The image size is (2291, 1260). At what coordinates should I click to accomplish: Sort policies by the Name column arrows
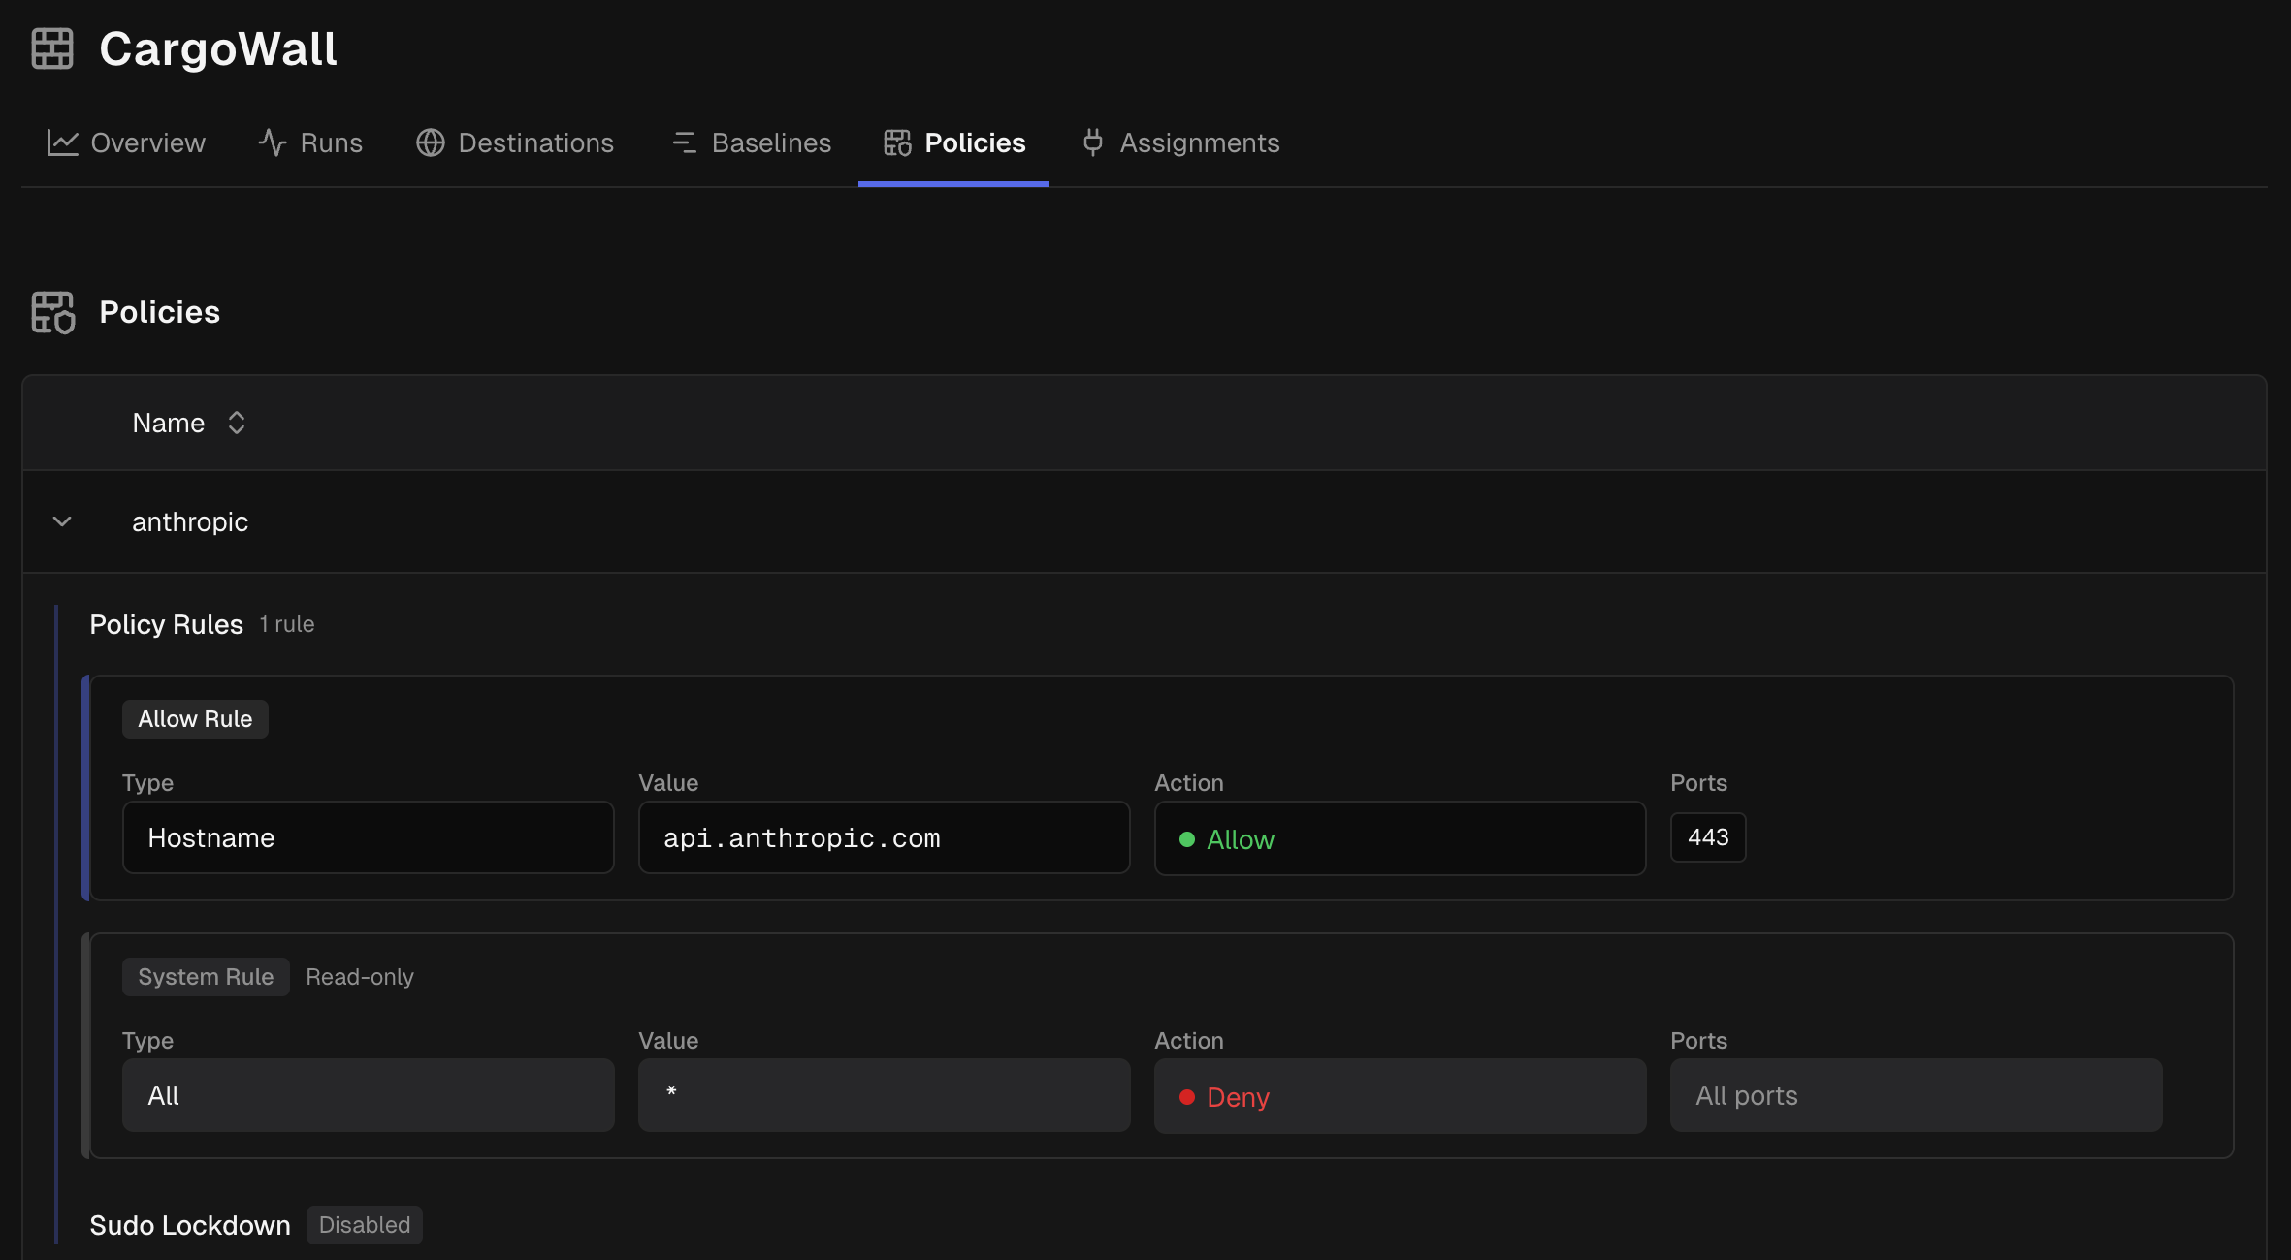[236, 423]
